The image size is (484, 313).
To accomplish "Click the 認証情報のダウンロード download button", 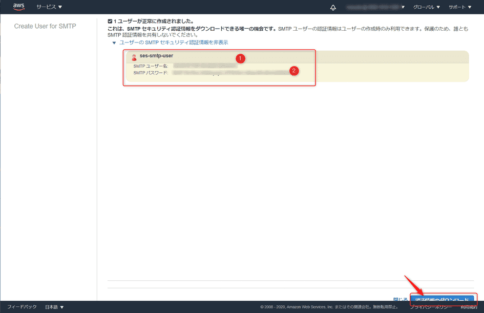I will coord(444,297).
